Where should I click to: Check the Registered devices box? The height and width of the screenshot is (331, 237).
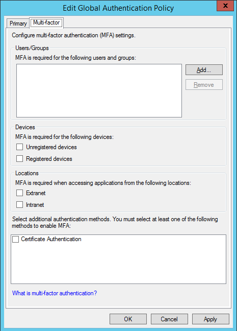click(19, 158)
